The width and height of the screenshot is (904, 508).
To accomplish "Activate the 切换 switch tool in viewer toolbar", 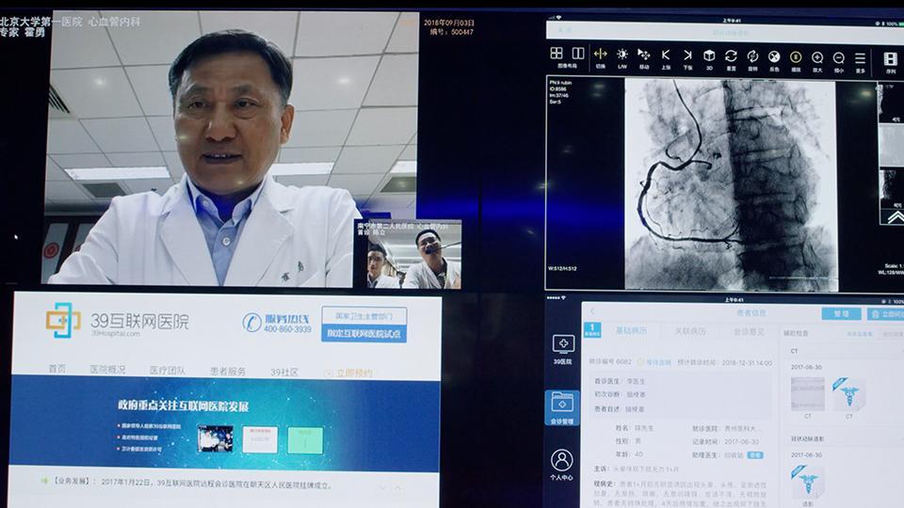I will pos(600,55).
